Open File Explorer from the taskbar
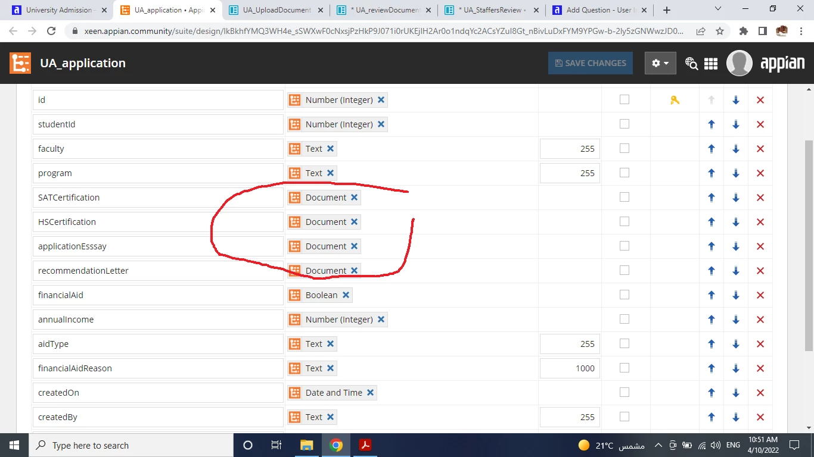This screenshot has height=457, width=814. (x=307, y=445)
